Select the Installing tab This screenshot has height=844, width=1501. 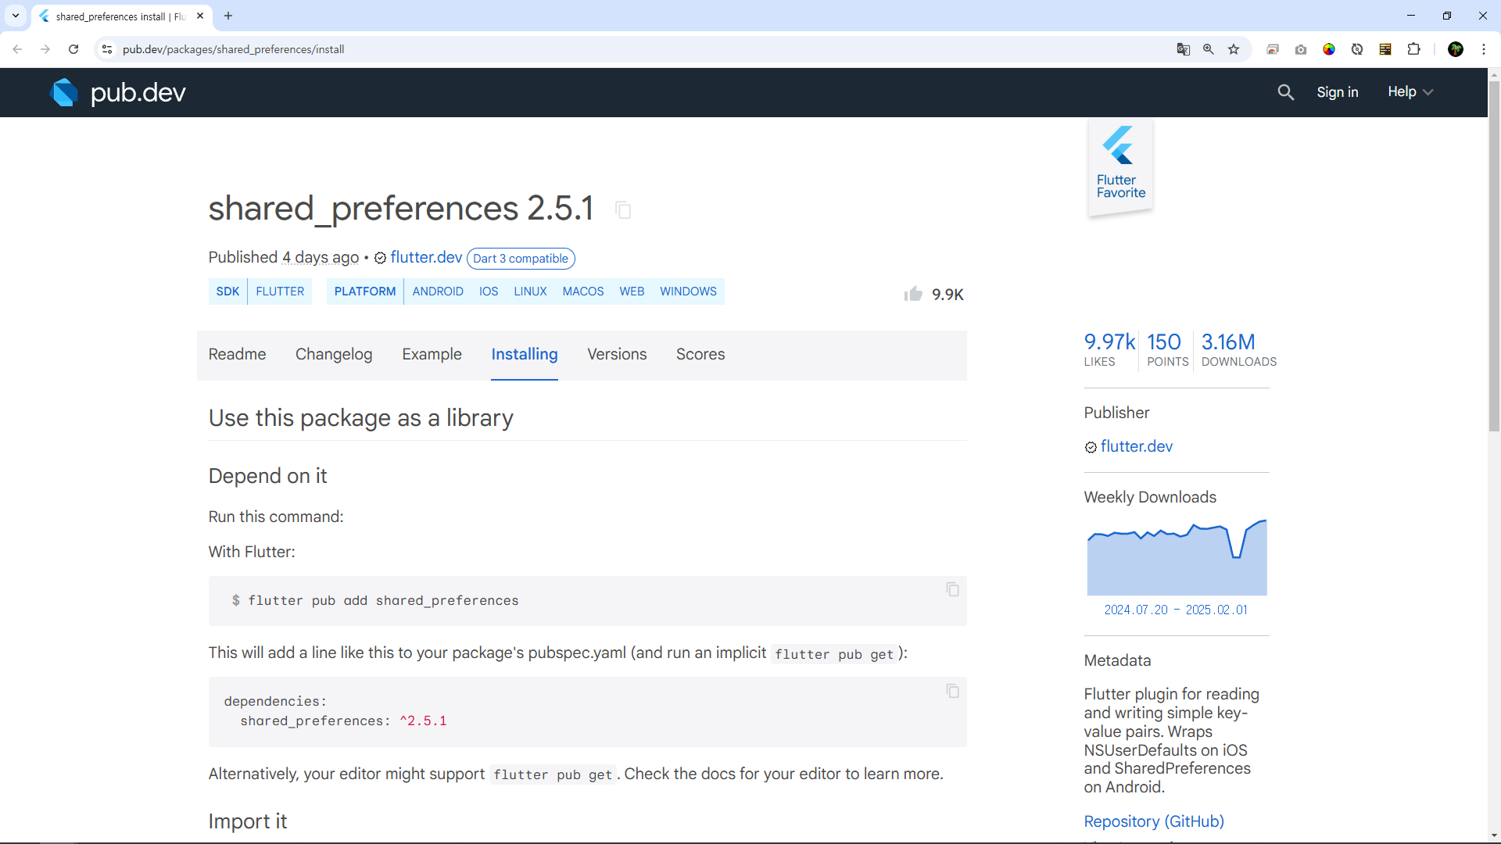click(x=525, y=355)
